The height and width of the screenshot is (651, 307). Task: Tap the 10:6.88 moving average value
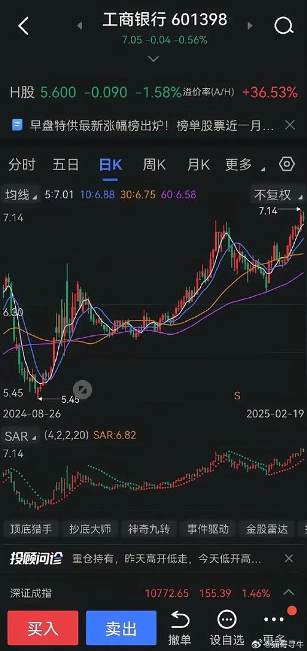point(97,194)
